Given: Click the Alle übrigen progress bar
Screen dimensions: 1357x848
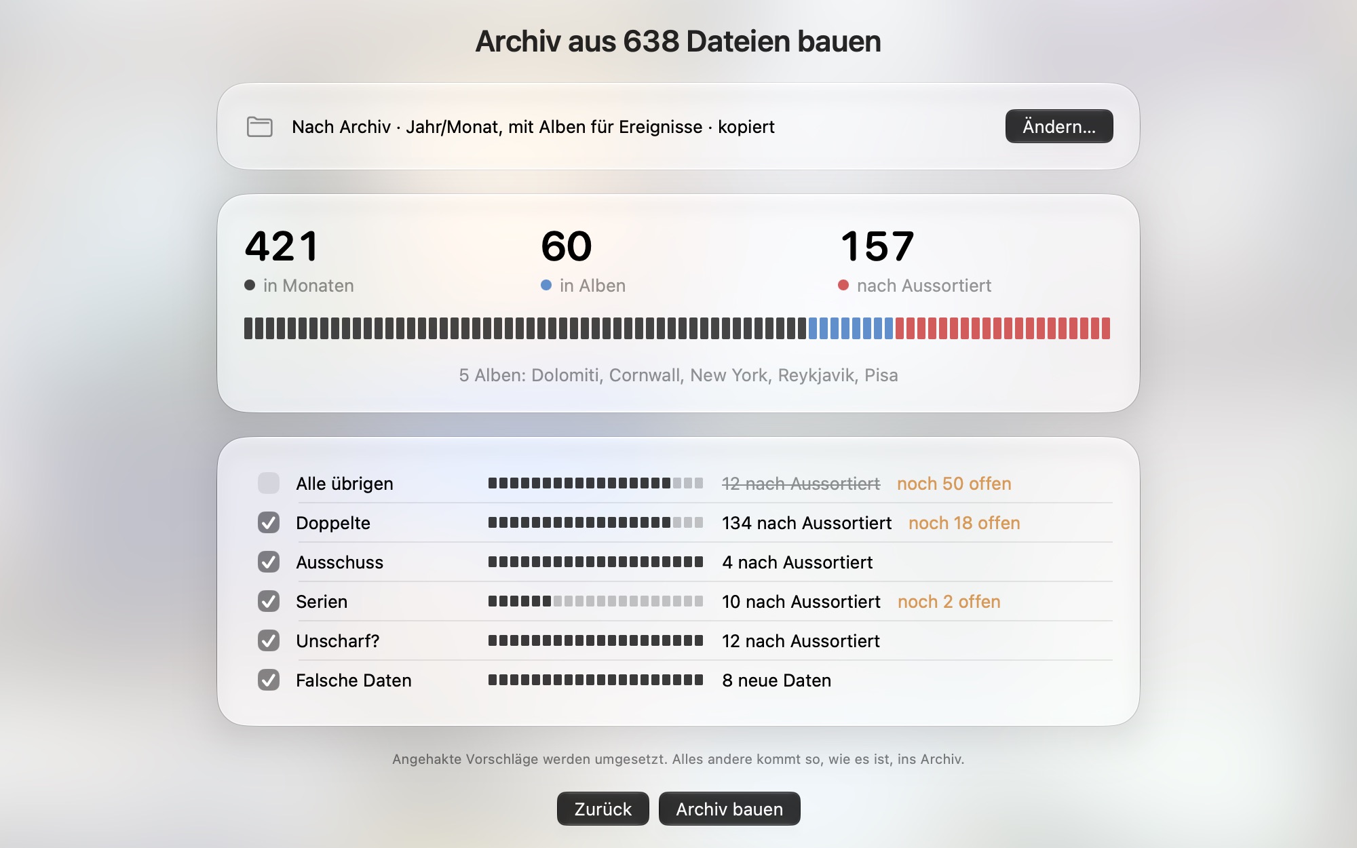Looking at the screenshot, I should coord(596,483).
